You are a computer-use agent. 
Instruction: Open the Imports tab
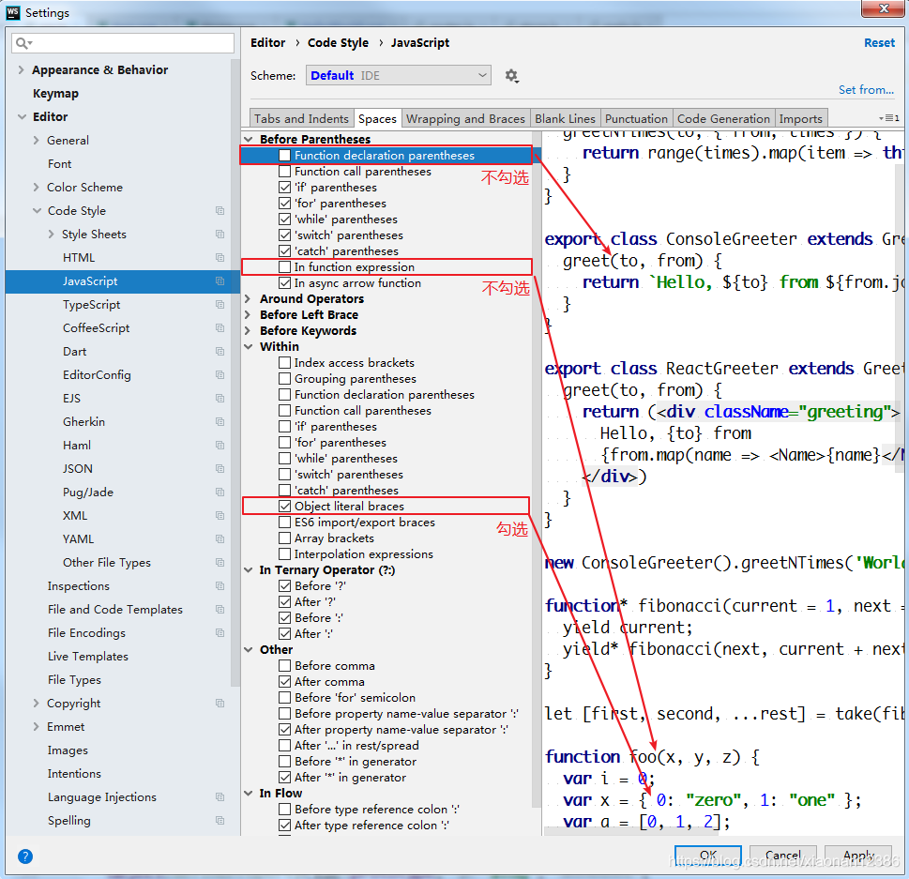pos(800,118)
